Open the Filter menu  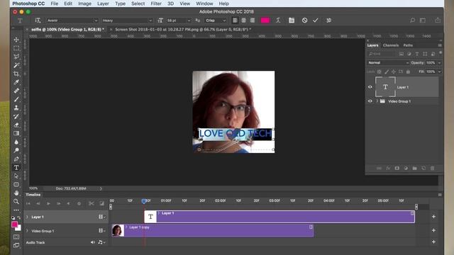pos(156,4)
